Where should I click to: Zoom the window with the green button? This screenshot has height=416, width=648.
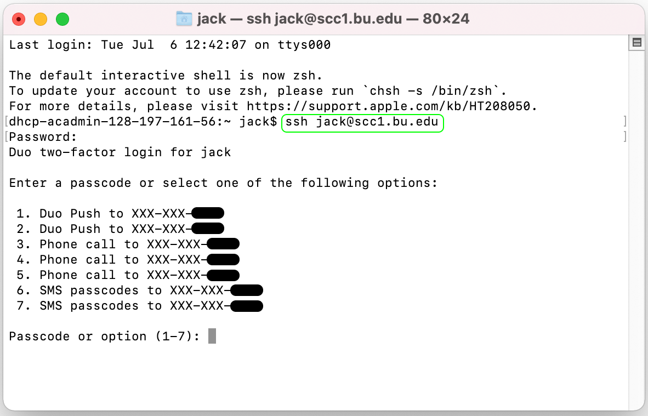coord(62,19)
